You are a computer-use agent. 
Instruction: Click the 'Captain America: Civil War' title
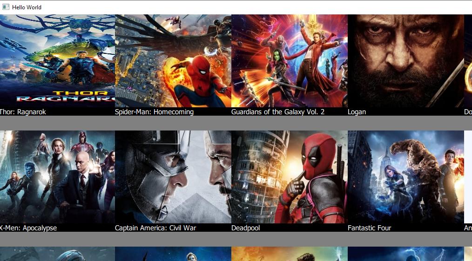pos(155,228)
